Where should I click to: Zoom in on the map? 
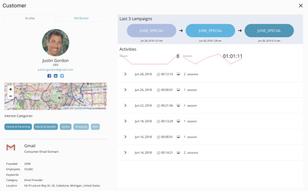click(10, 89)
